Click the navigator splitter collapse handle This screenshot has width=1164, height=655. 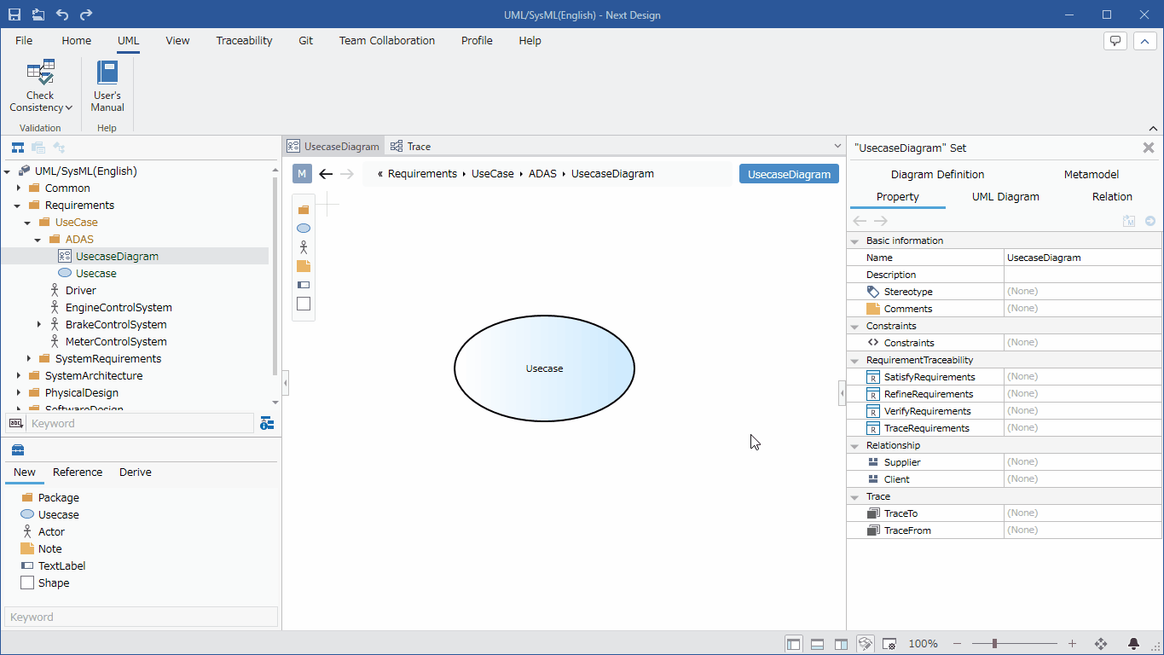pyautogui.click(x=286, y=383)
